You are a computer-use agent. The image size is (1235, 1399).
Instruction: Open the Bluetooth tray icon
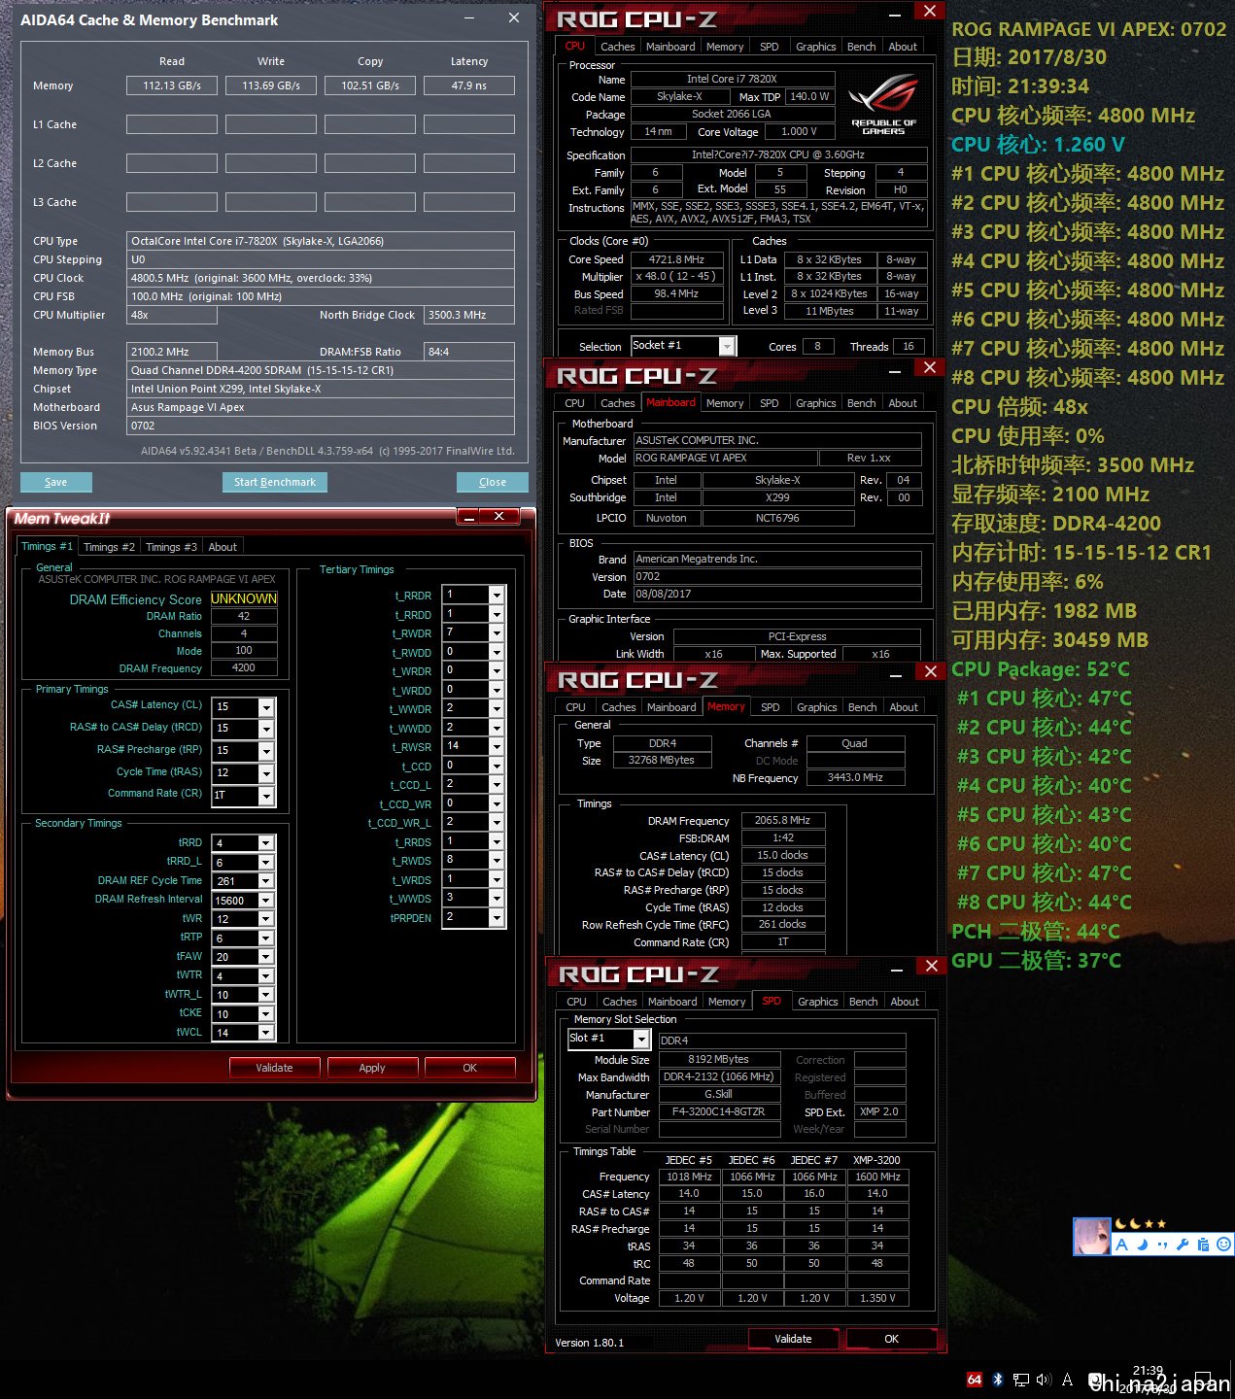pos(998,1380)
